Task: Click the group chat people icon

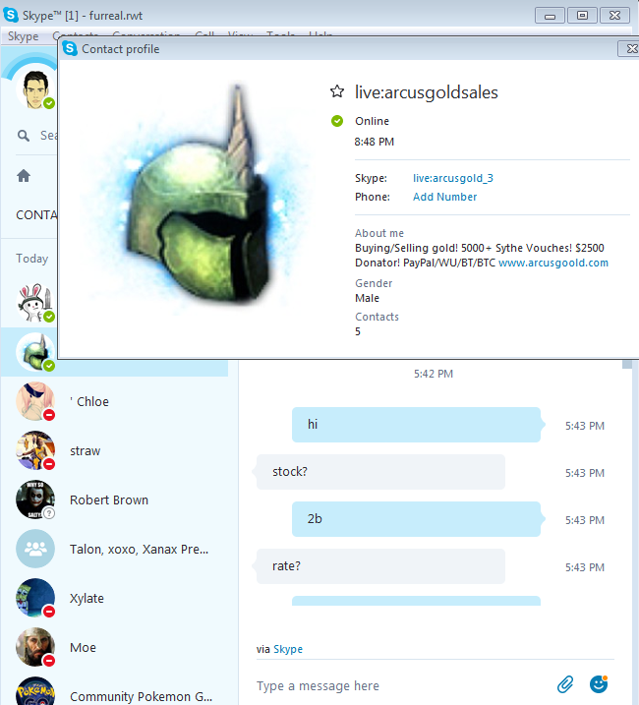Action: click(35, 549)
